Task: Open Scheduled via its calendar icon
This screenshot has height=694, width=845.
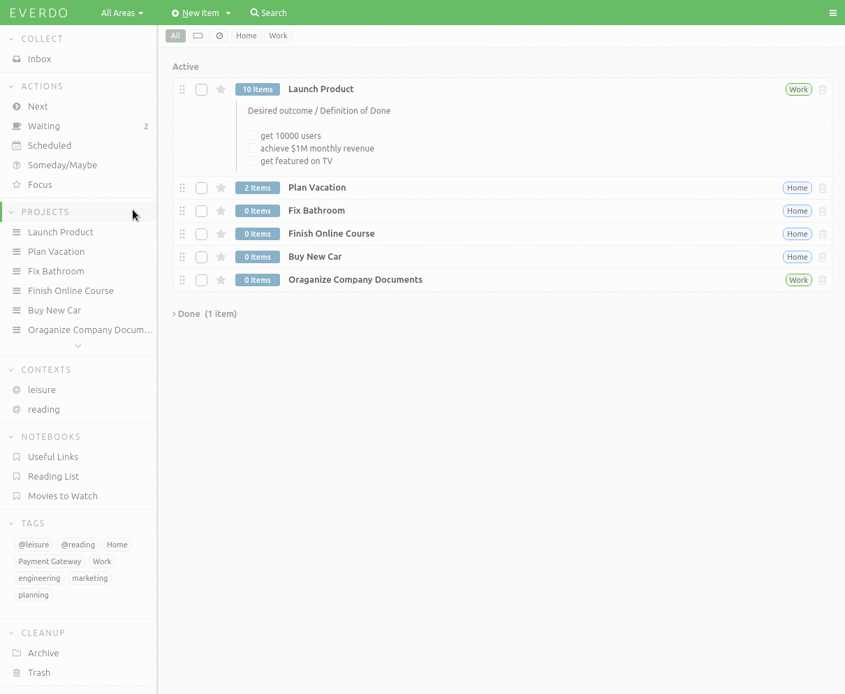Action: (15, 145)
